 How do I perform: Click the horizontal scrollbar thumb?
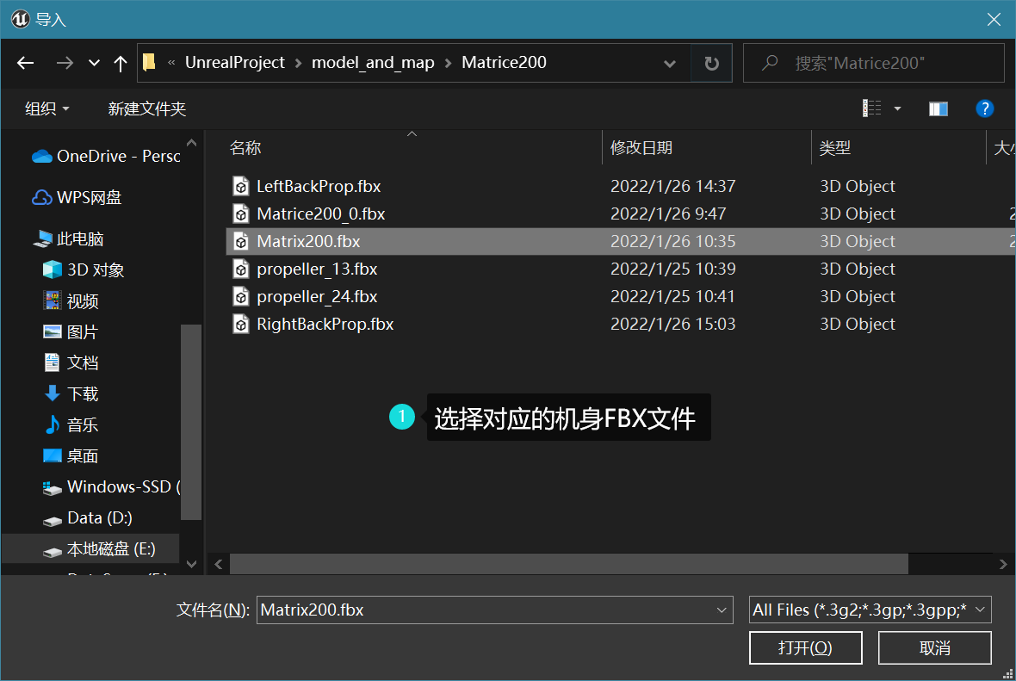(569, 565)
